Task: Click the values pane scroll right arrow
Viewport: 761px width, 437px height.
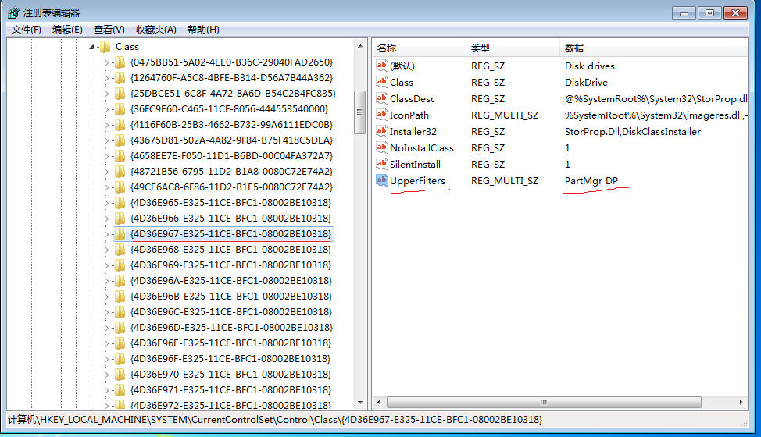Action: click(741, 402)
